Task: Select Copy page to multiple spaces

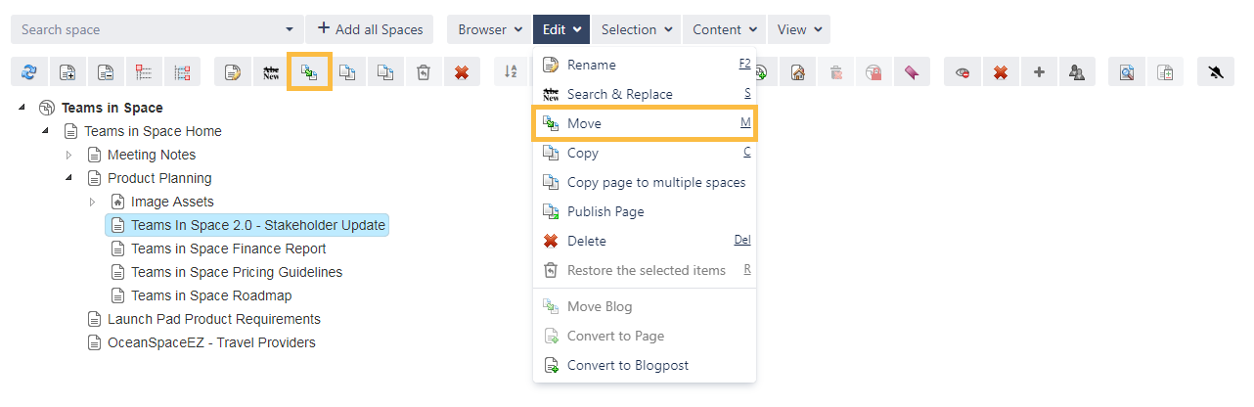Action: point(655,182)
